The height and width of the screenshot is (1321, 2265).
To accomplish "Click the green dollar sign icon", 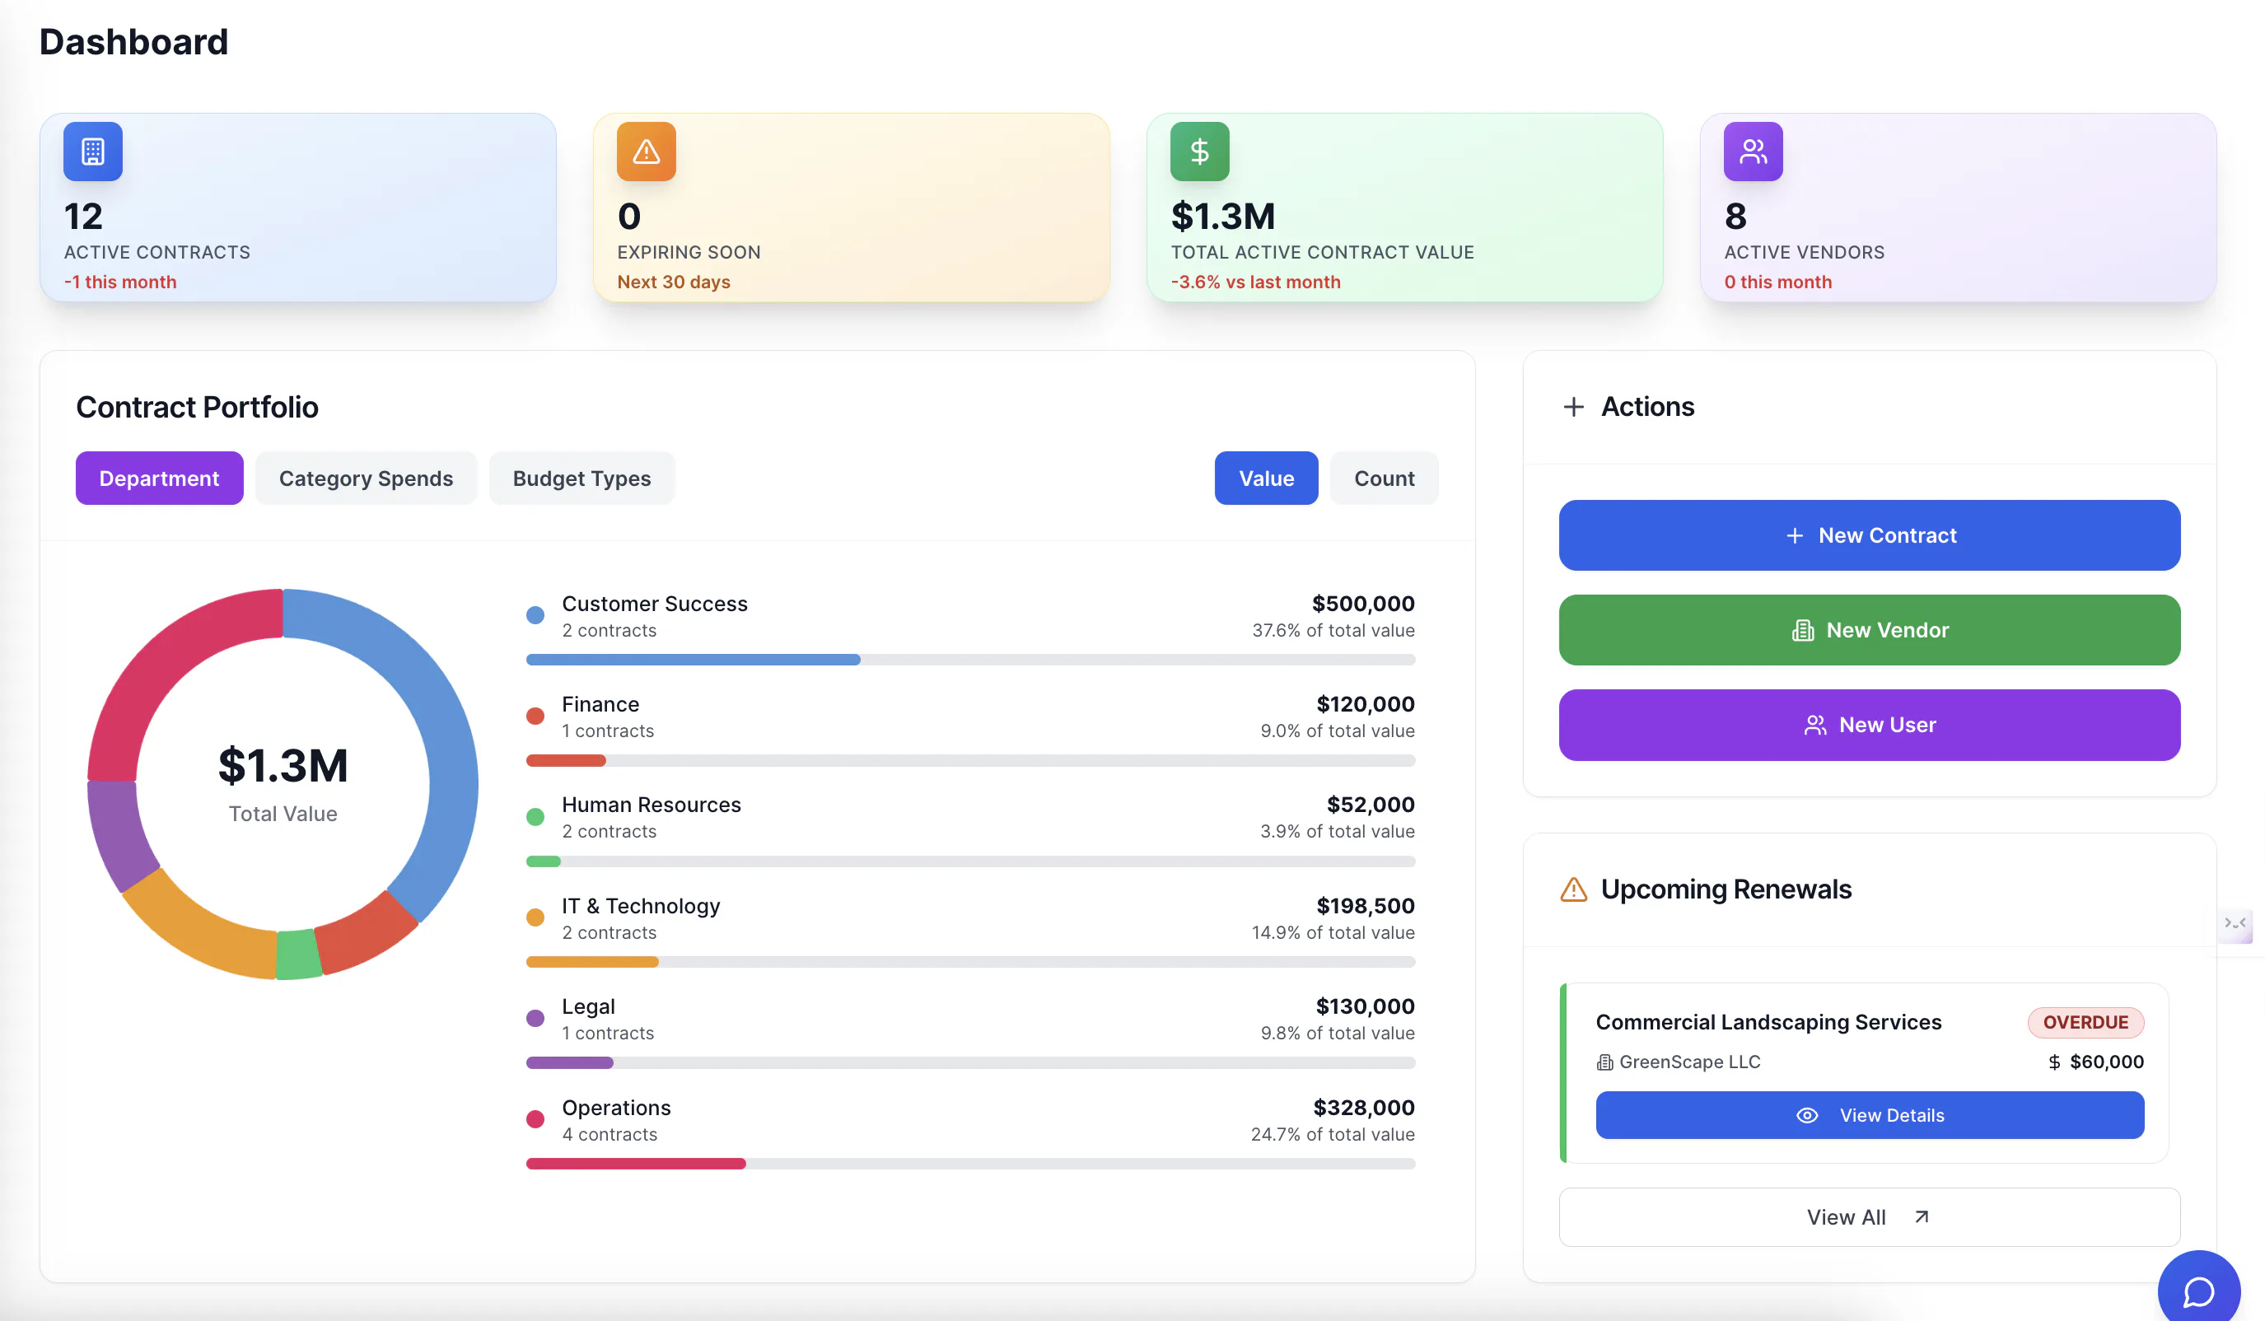I will pos(1200,151).
